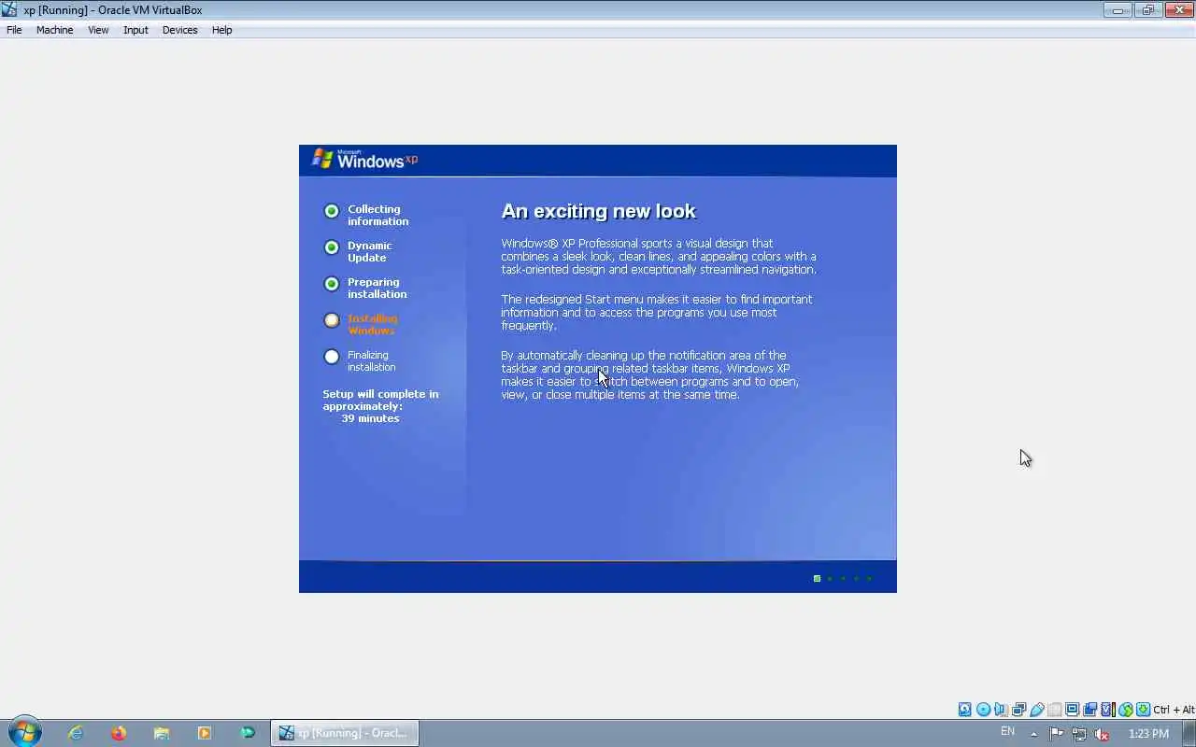Image resolution: width=1196 pixels, height=747 pixels.
Task: Open the Windows Start orb
Action: [24, 732]
